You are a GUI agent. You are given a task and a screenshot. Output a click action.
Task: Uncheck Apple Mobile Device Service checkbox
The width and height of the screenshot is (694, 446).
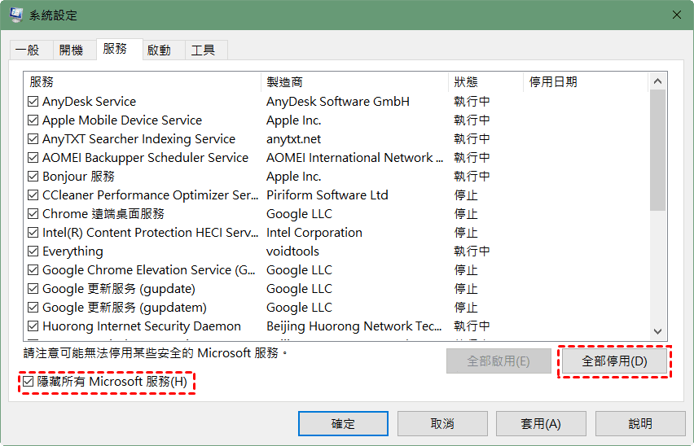tap(33, 120)
